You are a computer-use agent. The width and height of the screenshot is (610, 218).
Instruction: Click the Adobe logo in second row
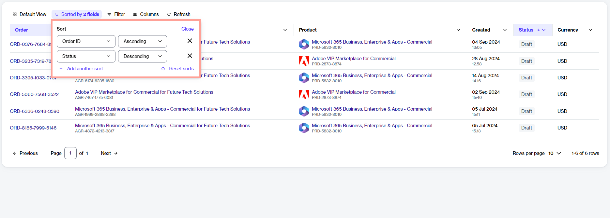tap(304, 61)
